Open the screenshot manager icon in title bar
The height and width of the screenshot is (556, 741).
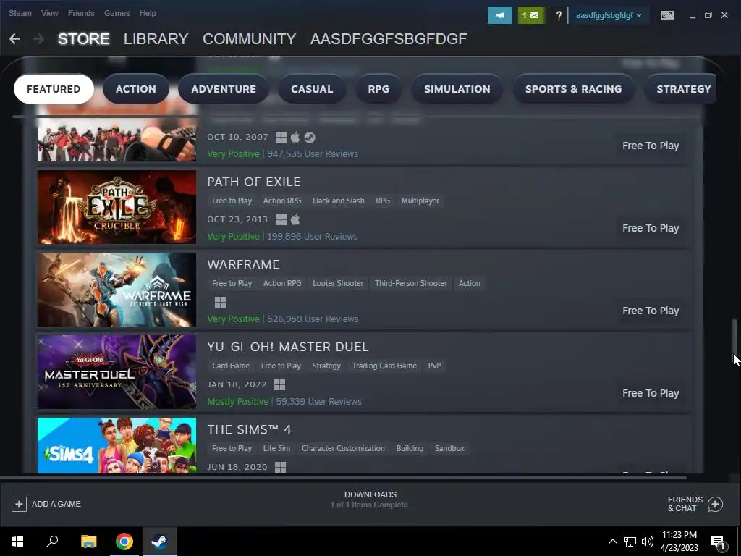pyautogui.click(x=666, y=15)
